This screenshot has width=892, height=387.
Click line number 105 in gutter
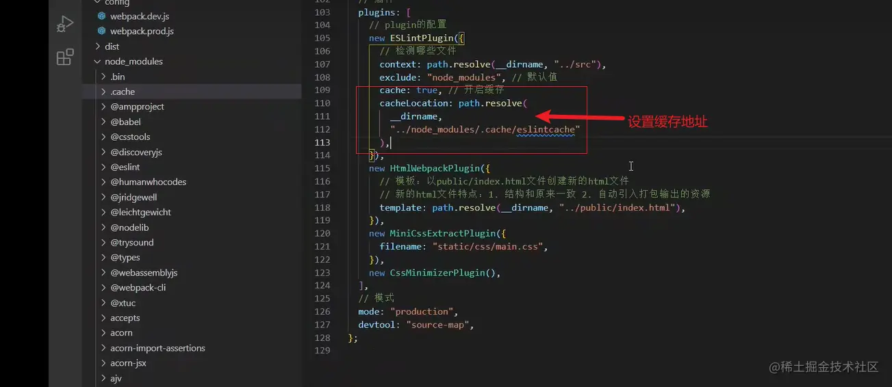coord(322,38)
